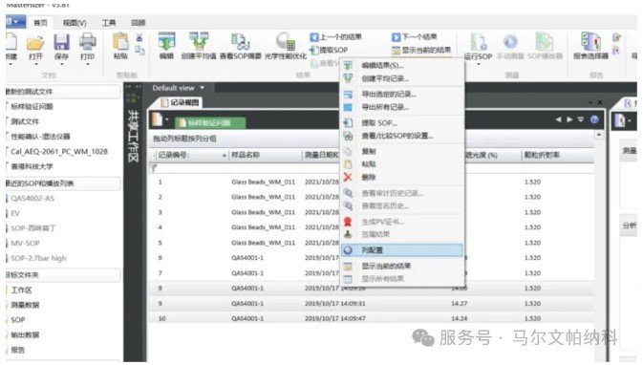
Task: Click the 保存 (Save) floppy icon
Action: pyautogui.click(x=61, y=43)
